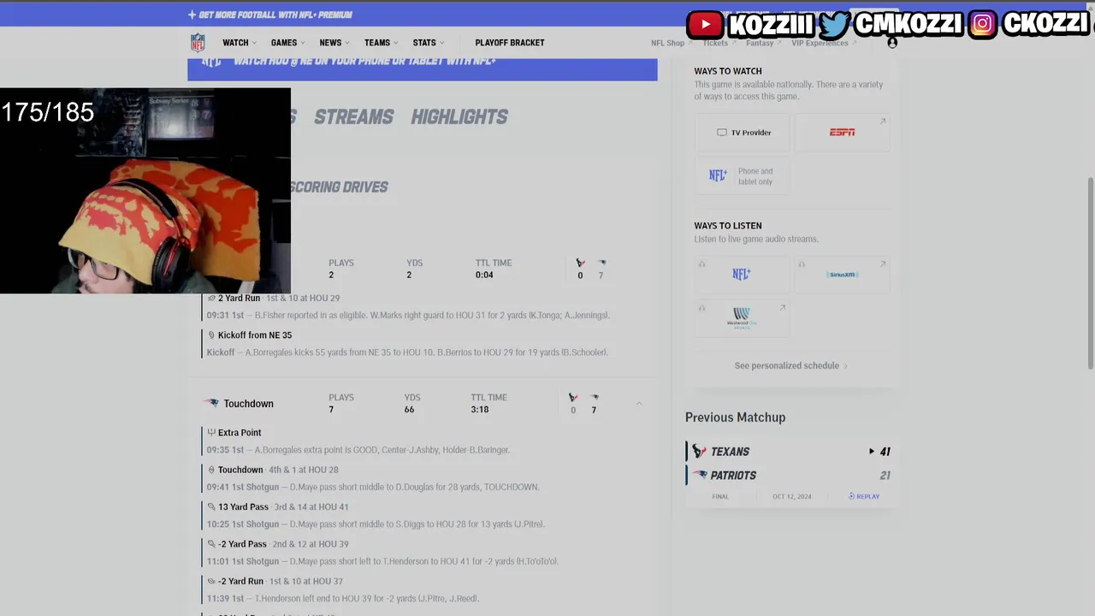Open the Fantasy link in the top bar
Viewport: 1095px width, 616px height.
tap(762, 43)
